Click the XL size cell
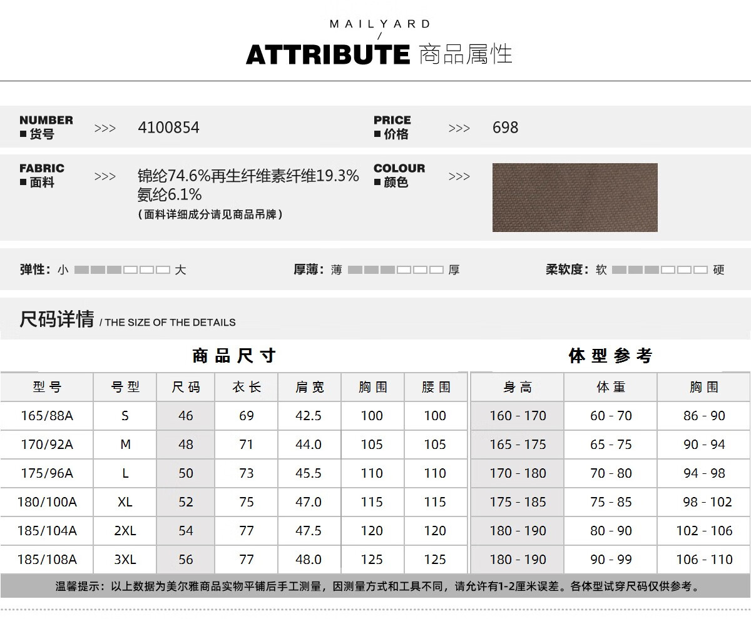 pyautogui.click(x=125, y=502)
